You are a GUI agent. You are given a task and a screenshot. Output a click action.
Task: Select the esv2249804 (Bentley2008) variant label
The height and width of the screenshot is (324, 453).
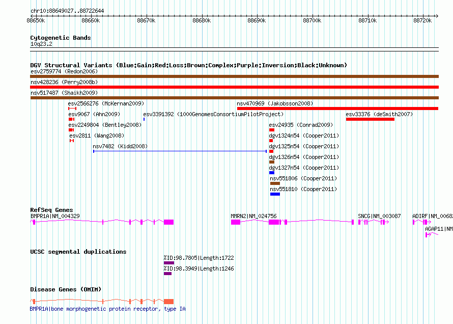pos(105,125)
